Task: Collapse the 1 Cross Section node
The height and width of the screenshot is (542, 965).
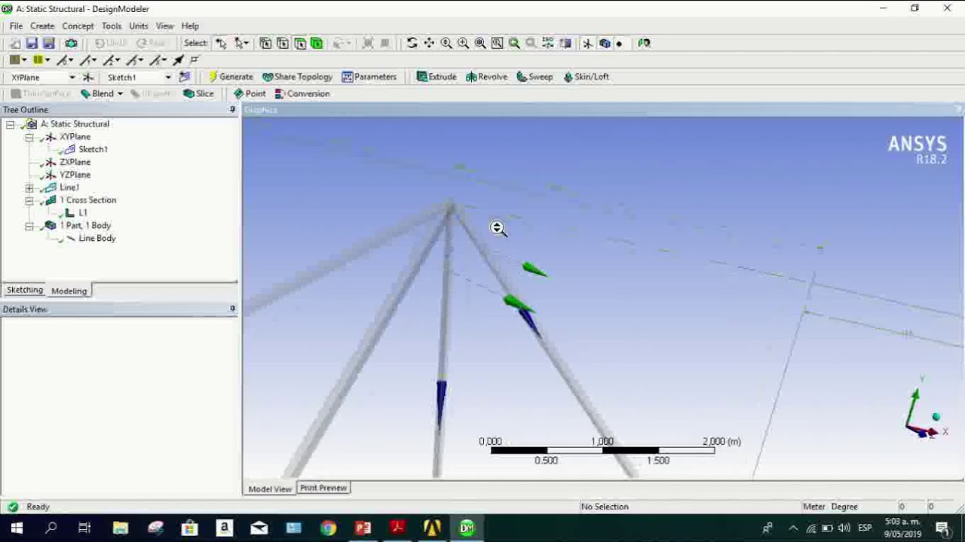Action: (x=29, y=200)
